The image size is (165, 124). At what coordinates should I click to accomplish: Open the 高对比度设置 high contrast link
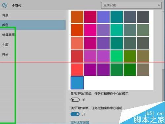pyautogui.click(x=80, y=122)
